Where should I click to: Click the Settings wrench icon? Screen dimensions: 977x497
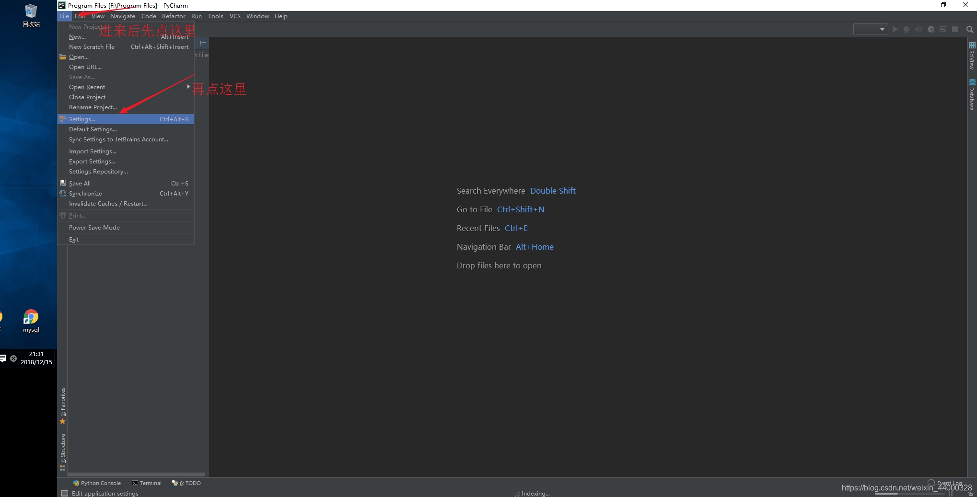pos(63,119)
